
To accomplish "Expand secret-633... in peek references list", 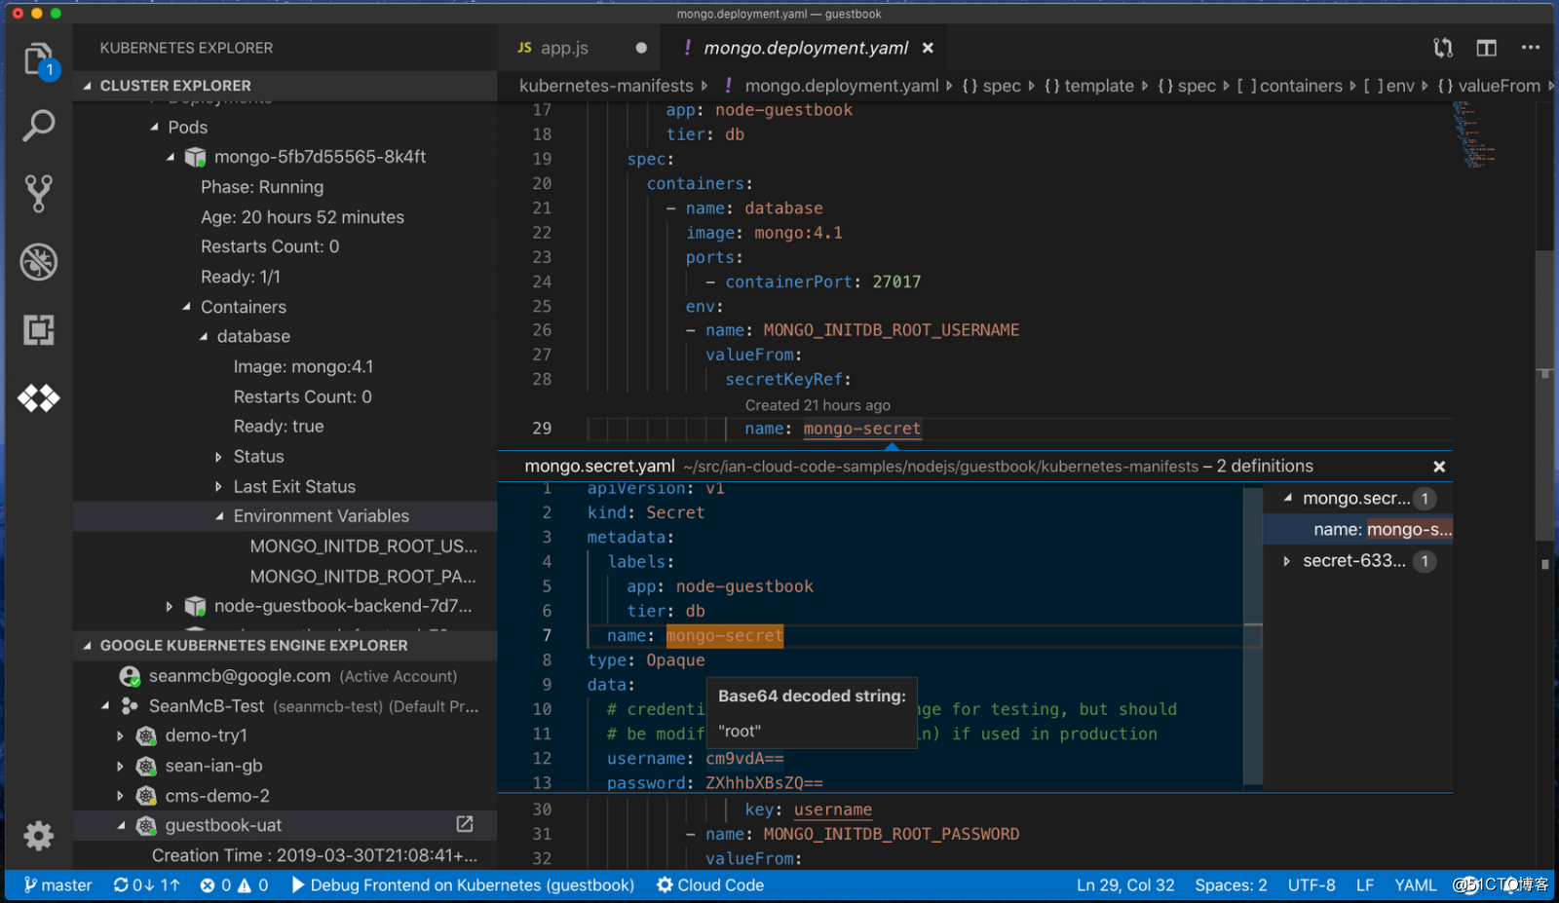I will click(x=1287, y=561).
